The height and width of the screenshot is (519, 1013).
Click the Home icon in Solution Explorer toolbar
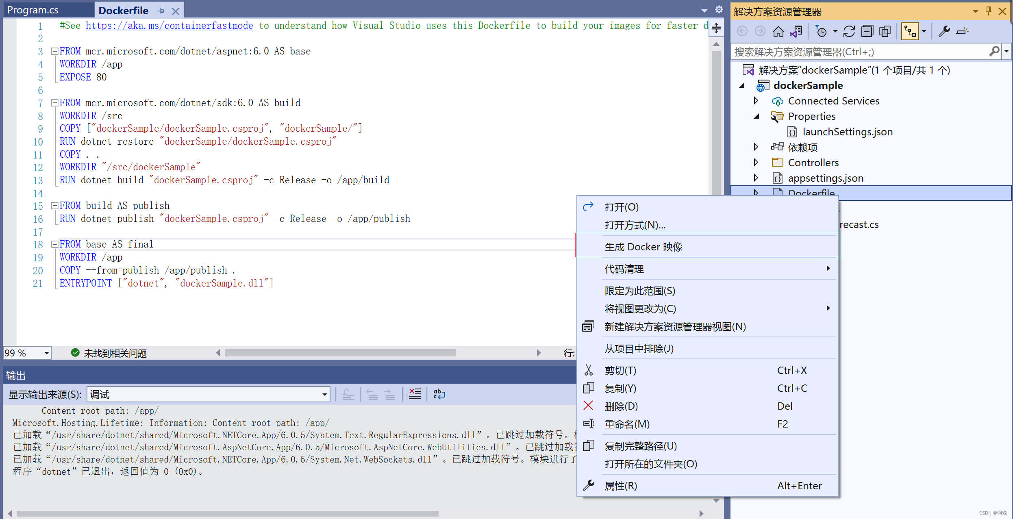[778, 31]
